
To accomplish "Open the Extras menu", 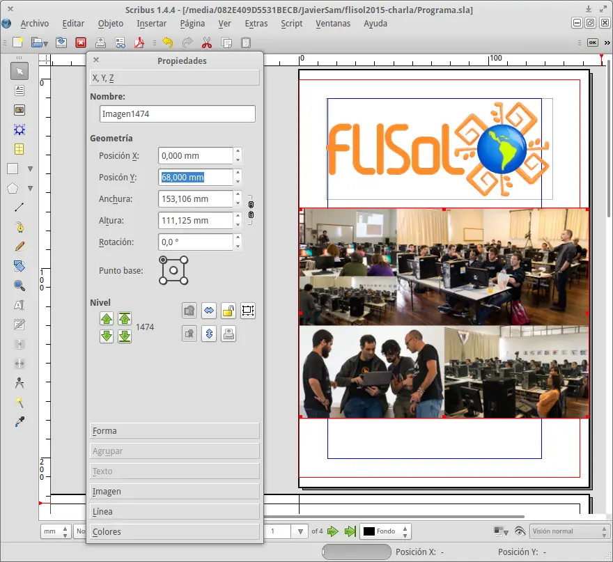I will click(x=256, y=24).
